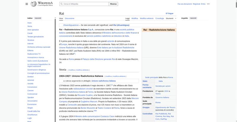
Task: Click the page's vertical scrollbar
Action: [x=236, y=61]
